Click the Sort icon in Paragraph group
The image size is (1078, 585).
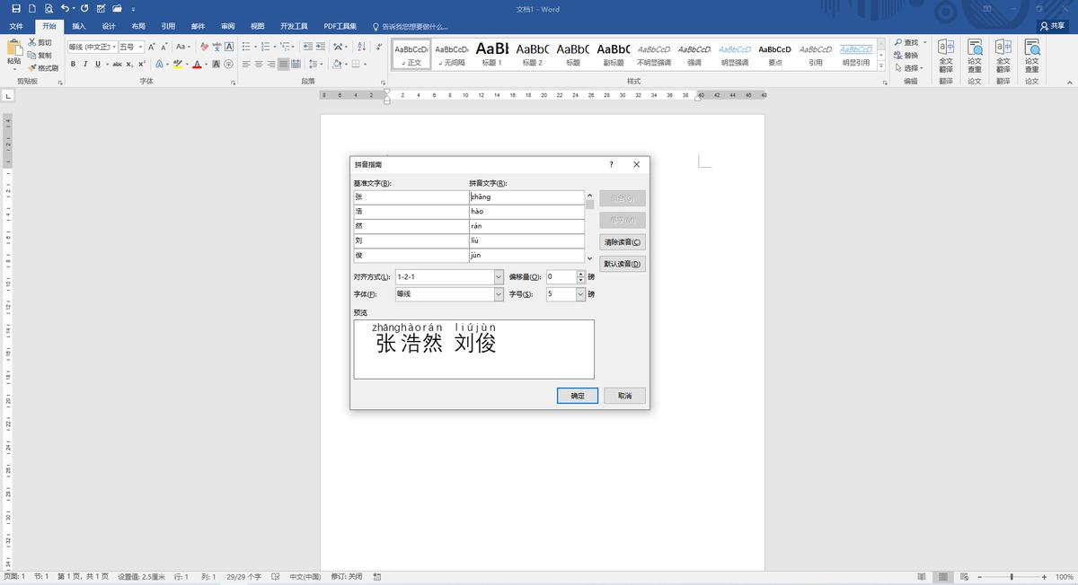(x=363, y=47)
